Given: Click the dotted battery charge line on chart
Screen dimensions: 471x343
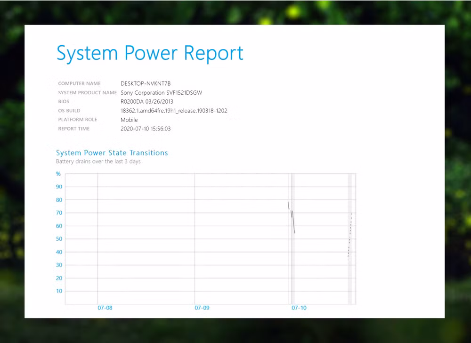Looking at the screenshot, I should (x=350, y=235).
